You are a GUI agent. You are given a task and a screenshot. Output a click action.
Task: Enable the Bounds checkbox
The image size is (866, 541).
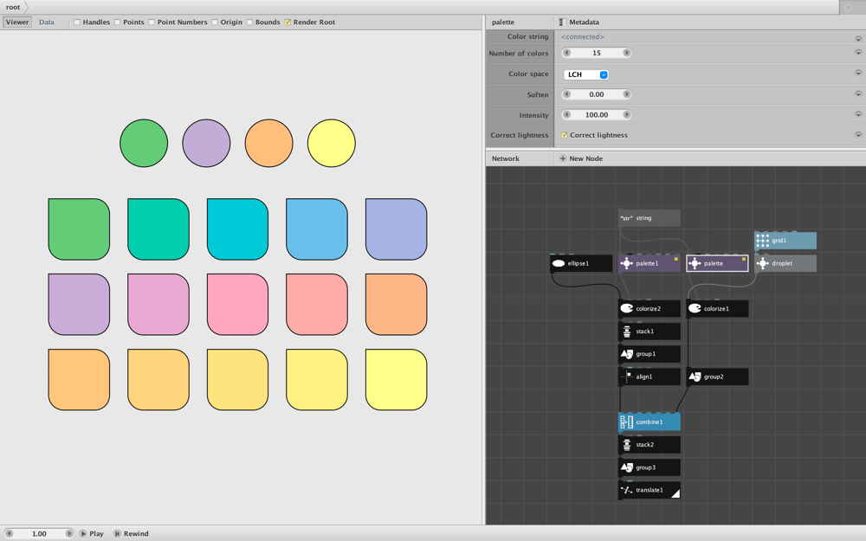249,23
